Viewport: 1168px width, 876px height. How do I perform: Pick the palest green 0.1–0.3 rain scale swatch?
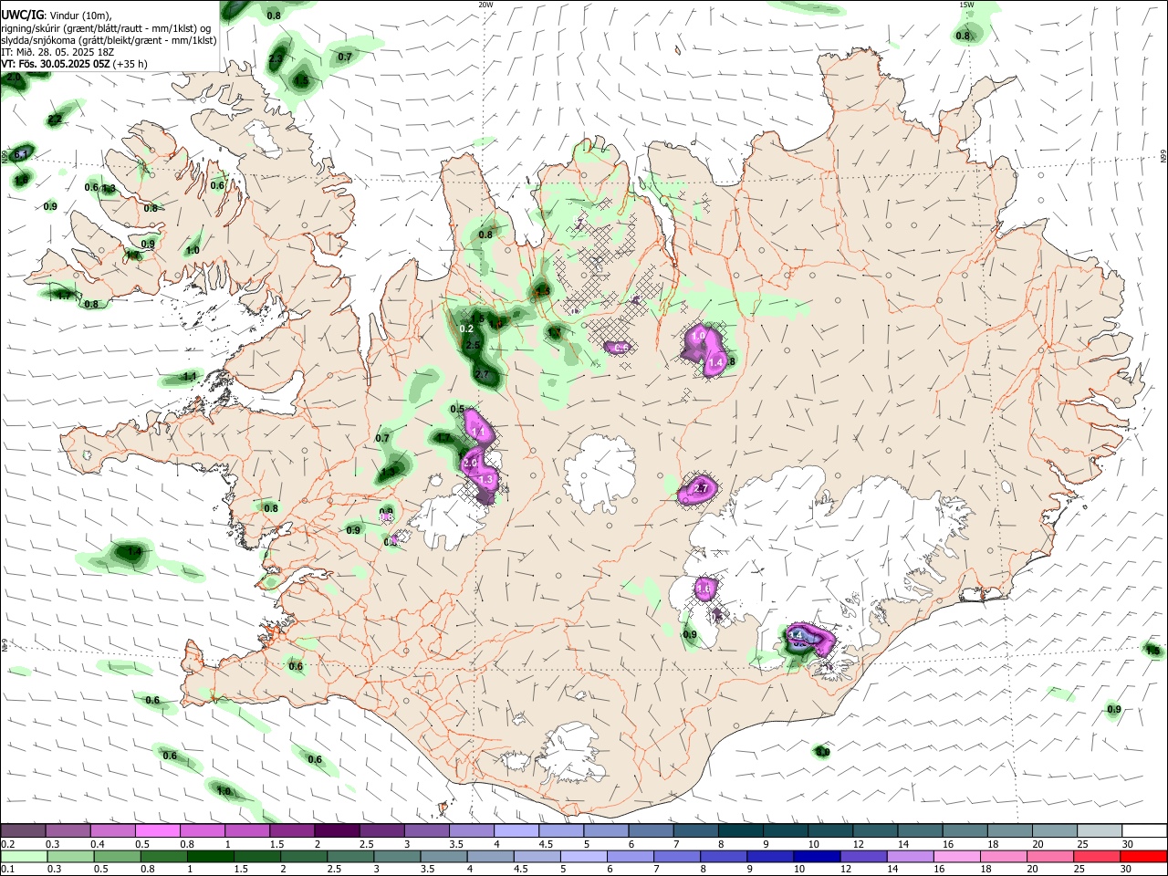click(x=24, y=856)
